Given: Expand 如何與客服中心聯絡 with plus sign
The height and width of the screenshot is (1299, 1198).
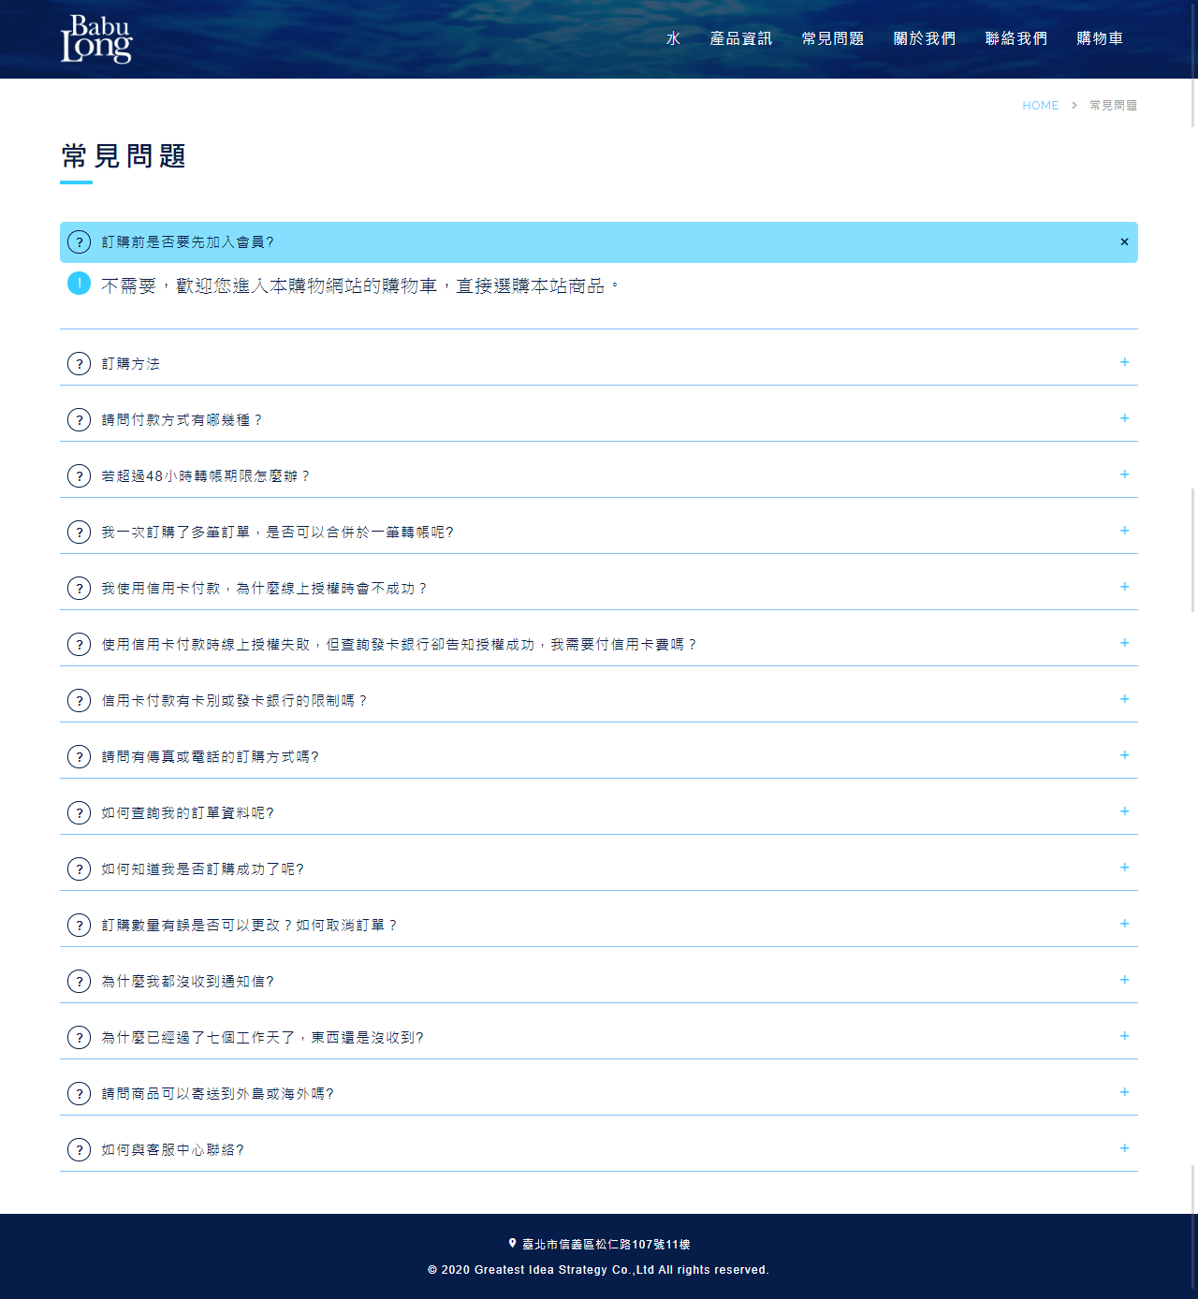Looking at the screenshot, I should point(1124,1148).
